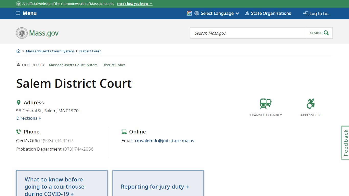The image size is (349, 196).
Task: Click the Search Mass.gov input field
Action: [248, 33]
